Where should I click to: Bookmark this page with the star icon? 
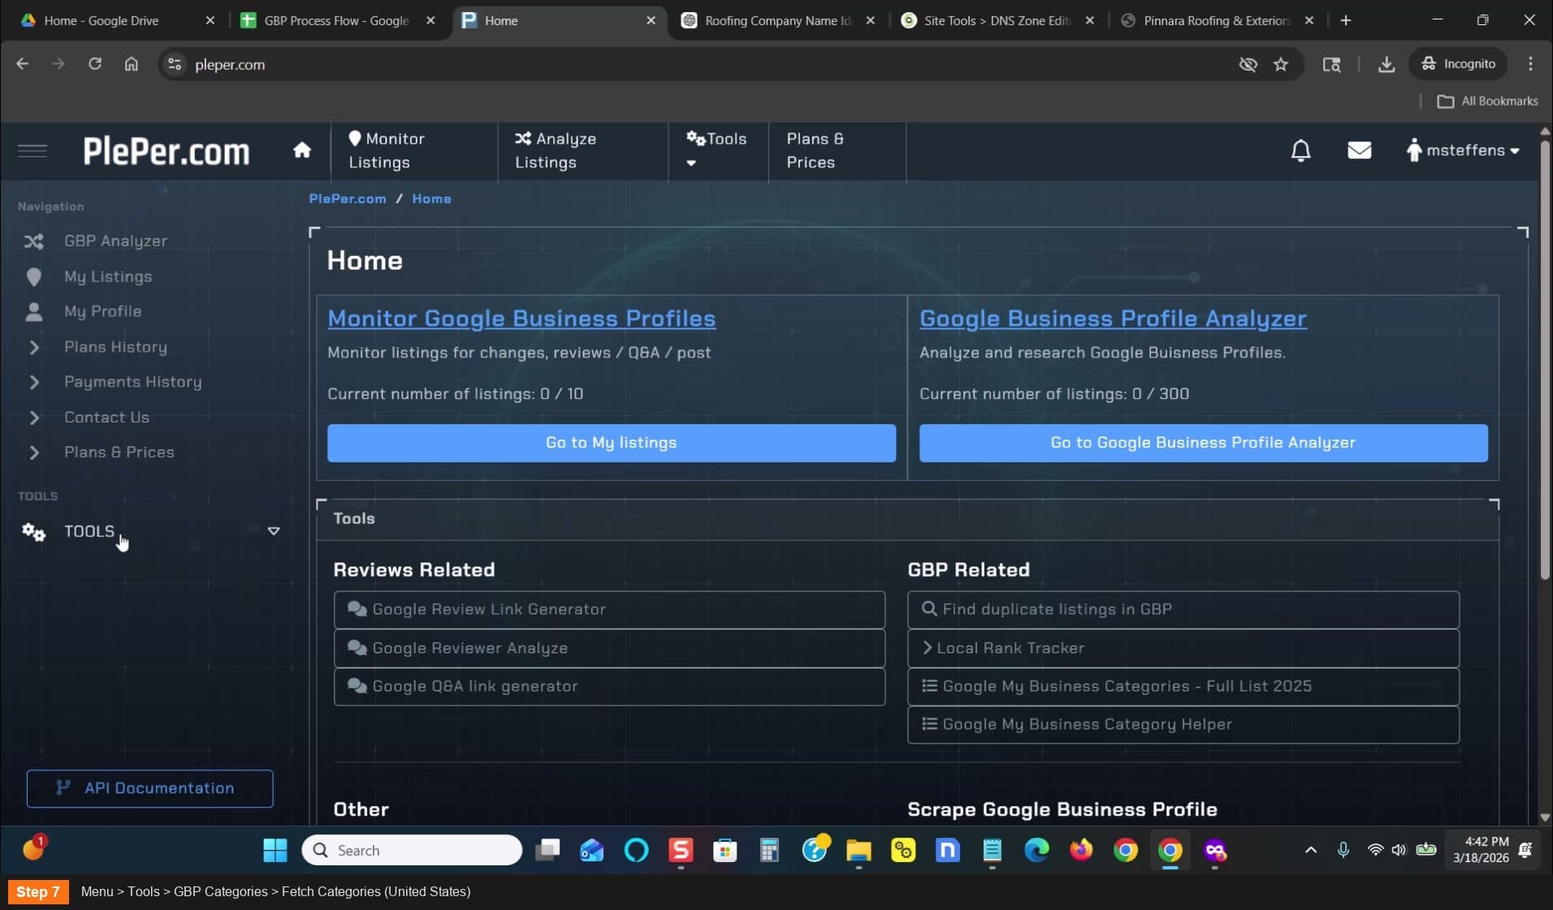pos(1281,64)
